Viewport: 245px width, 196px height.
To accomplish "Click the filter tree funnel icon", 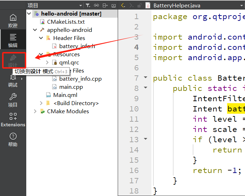I will 88,5.
